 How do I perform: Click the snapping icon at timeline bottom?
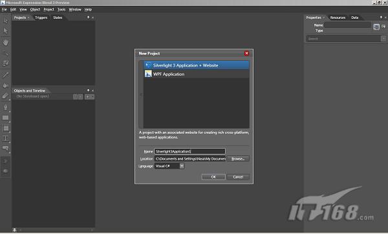(15, 229)
